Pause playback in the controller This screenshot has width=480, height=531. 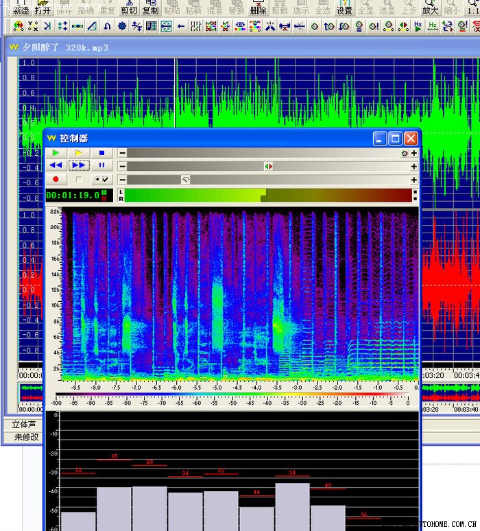(101, 166)
